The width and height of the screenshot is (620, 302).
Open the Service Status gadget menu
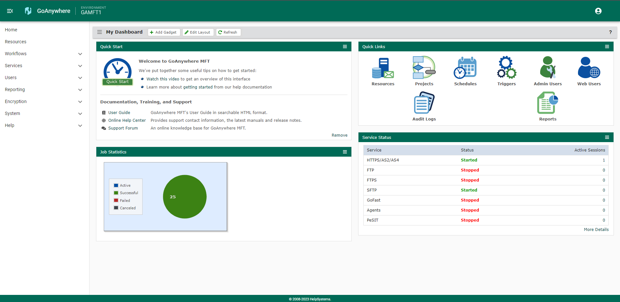(607, 137)
